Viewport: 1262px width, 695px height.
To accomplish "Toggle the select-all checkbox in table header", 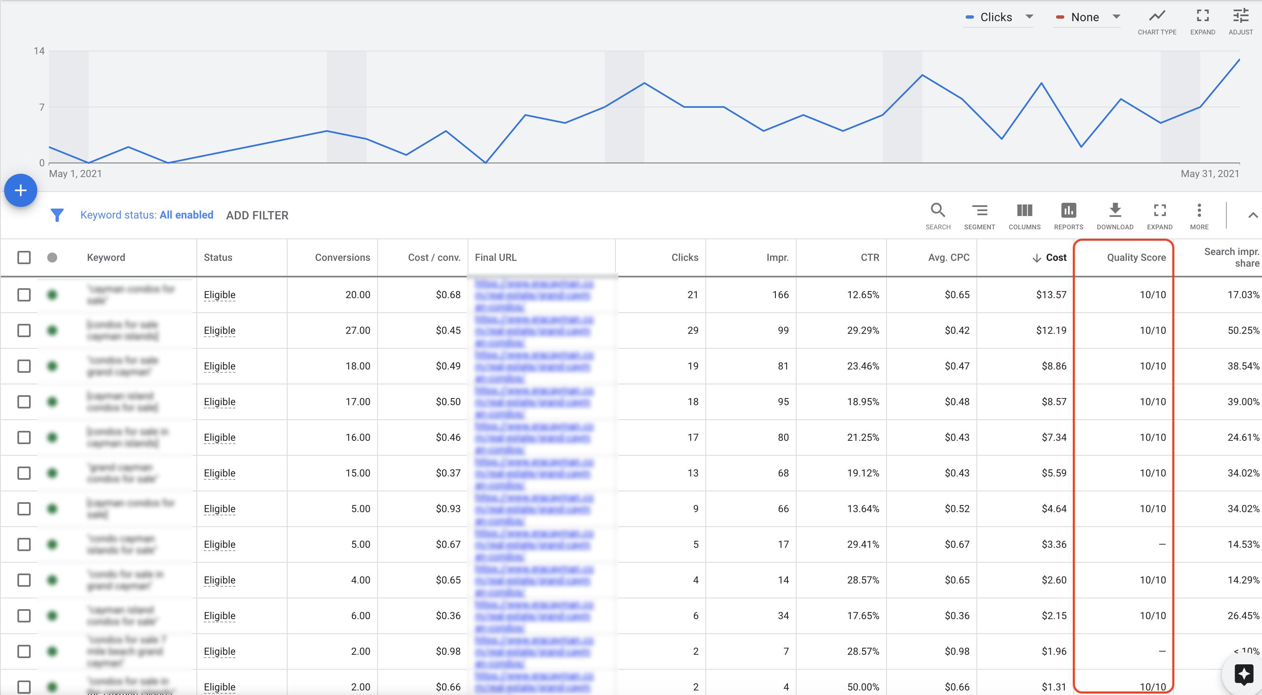I will (x=24, y=258).
